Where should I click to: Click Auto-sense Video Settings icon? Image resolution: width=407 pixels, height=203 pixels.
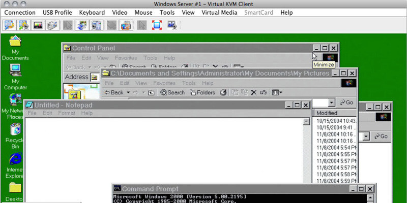[x=97, y=25]
